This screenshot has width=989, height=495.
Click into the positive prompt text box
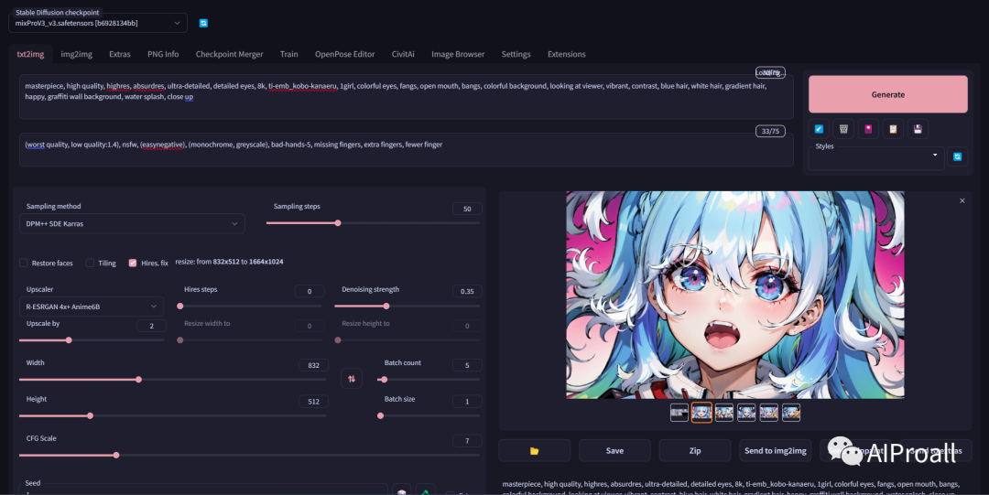(407, 96)
